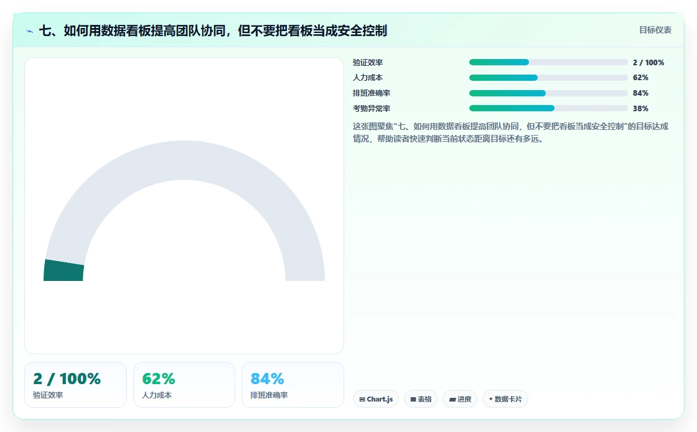Click the Chart.js tag icon
Screen dimensions: 697x432
(362, 399)
